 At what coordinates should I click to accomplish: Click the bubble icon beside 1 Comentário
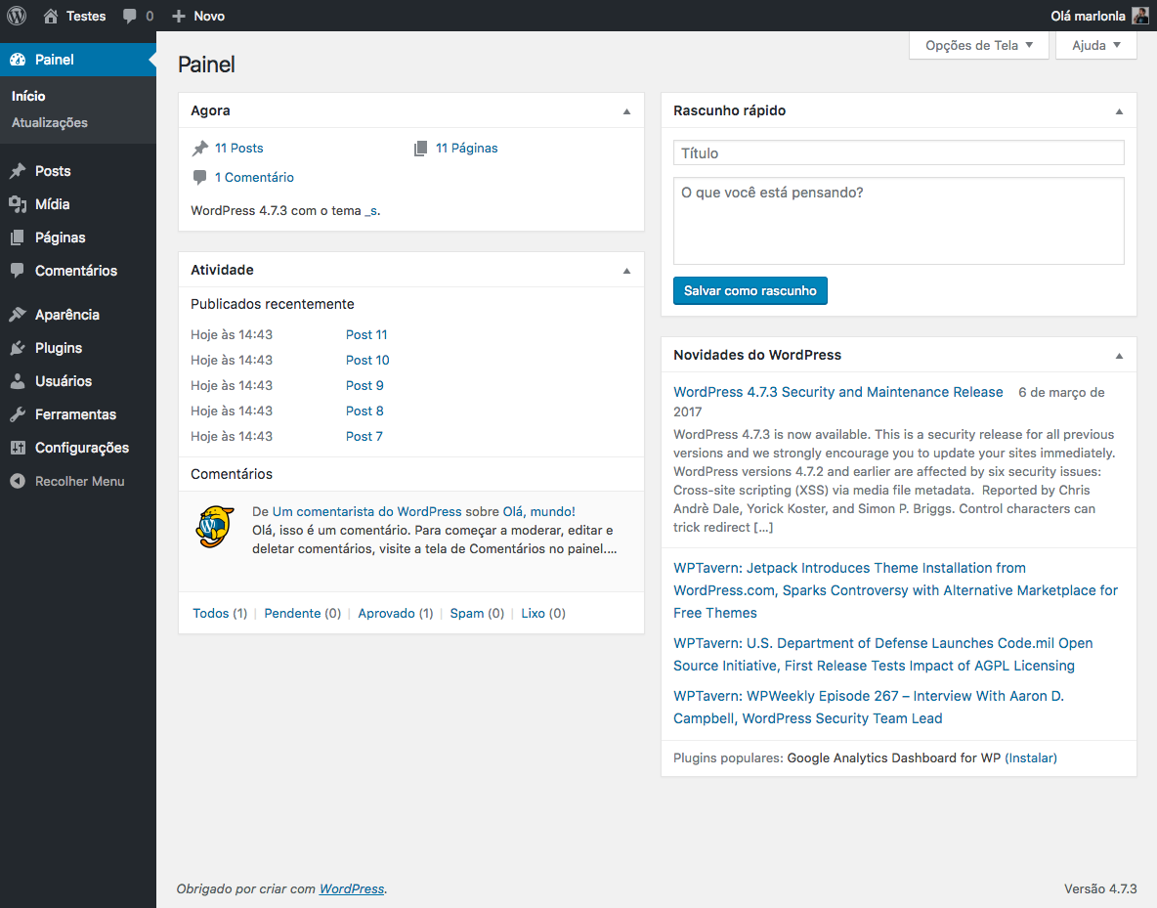[200, 177]
